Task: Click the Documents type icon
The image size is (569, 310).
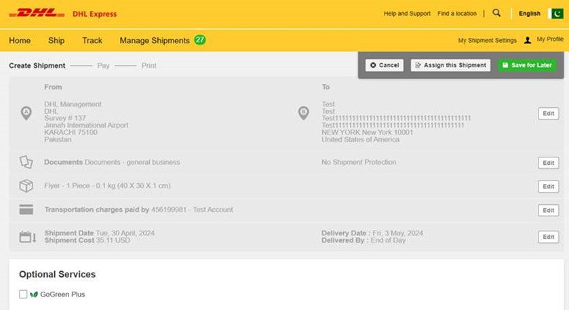Action: point(26,162)
